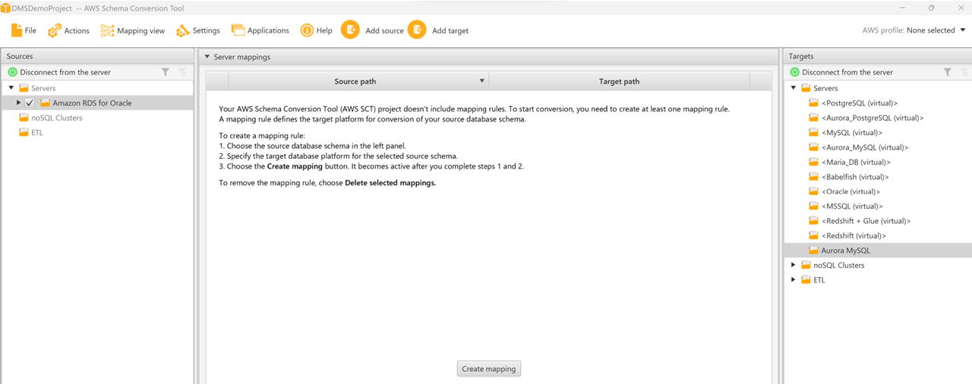Open the Mapping view menu
The image size is (972, 384).
click(x=133, y=30)
